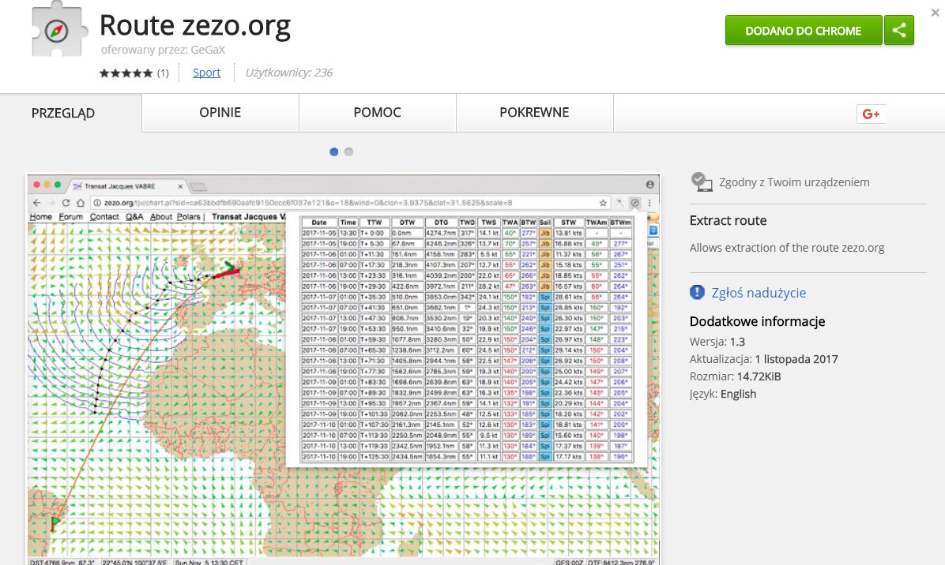Open the PRZEGLĄD tab
945x565 pixels.
coord(71,113)
